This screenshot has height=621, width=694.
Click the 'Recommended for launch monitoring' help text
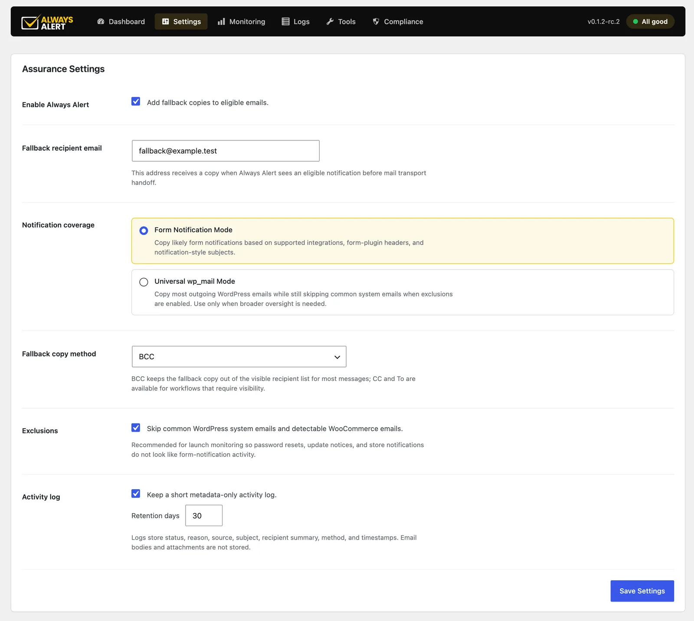pos(278,450)
